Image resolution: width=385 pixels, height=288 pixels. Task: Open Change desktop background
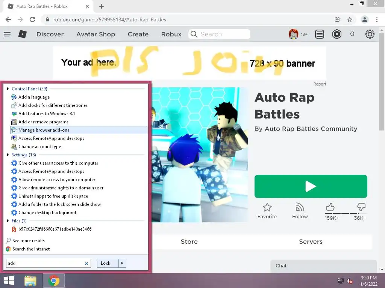[47, 213]
